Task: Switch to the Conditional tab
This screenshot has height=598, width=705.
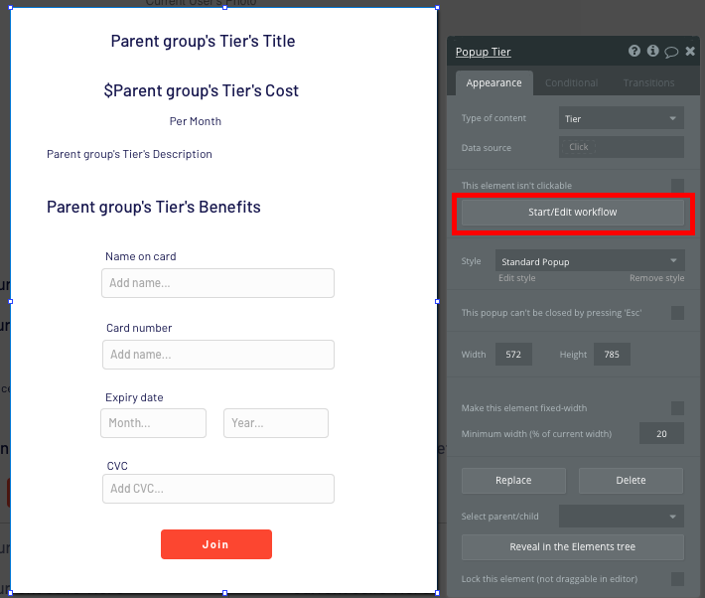Action: (572, 82)
